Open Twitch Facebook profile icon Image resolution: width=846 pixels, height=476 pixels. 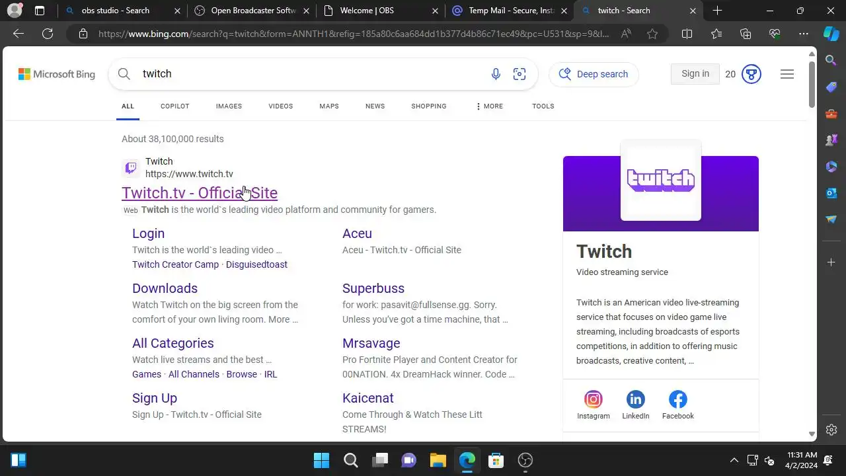tap(678, 399)
